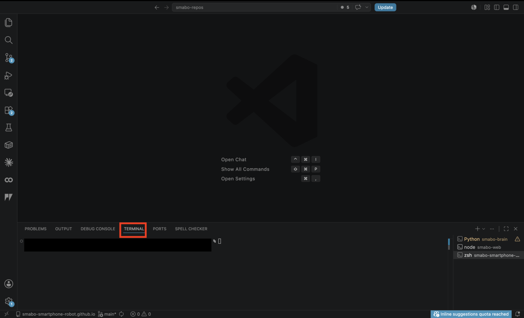Switch to the PORTS tab
The height and width of the screenshot is (318, 524).
pos(159,229)
